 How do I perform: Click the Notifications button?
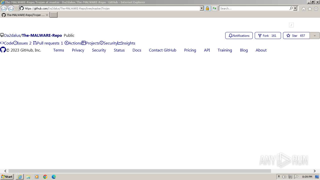239,35
